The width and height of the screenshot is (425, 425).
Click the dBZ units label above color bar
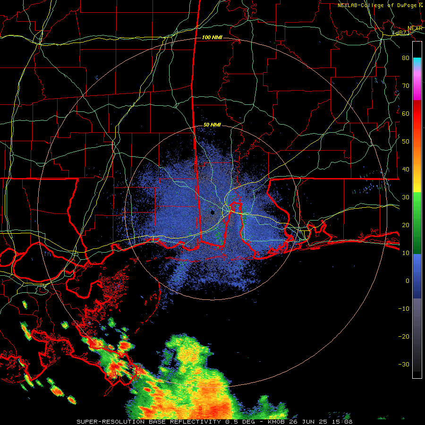401,33
